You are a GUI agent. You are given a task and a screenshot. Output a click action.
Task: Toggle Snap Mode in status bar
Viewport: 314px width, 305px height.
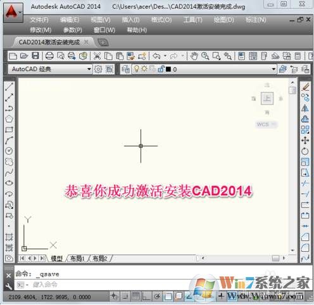pos(125,296)
